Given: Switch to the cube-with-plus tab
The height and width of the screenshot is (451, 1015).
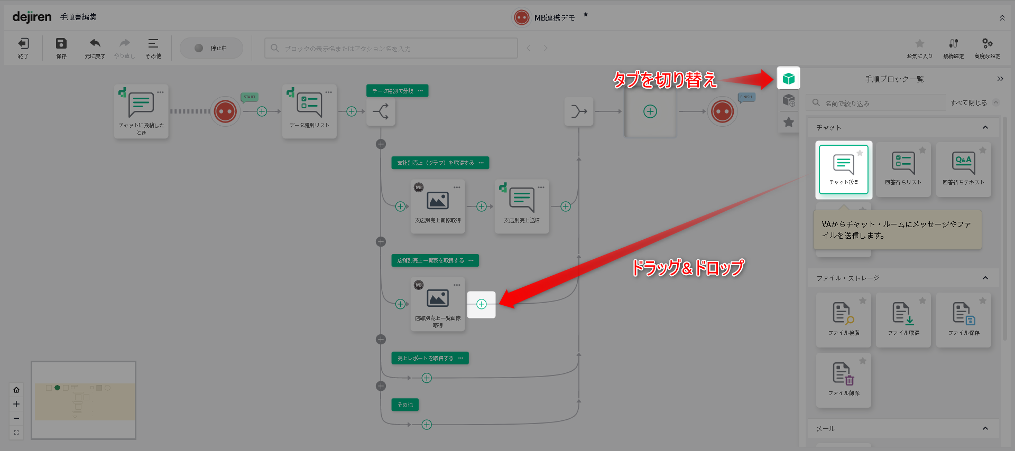Looking at the screenshot, I should 788,100.
